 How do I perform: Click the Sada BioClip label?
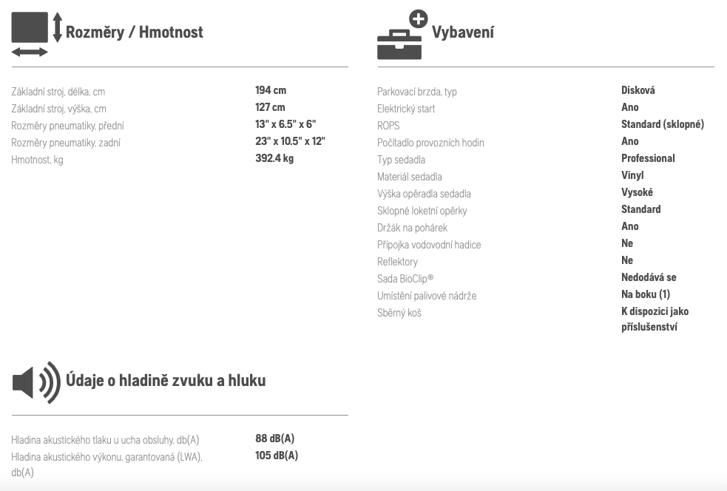(x=405, y=279)
